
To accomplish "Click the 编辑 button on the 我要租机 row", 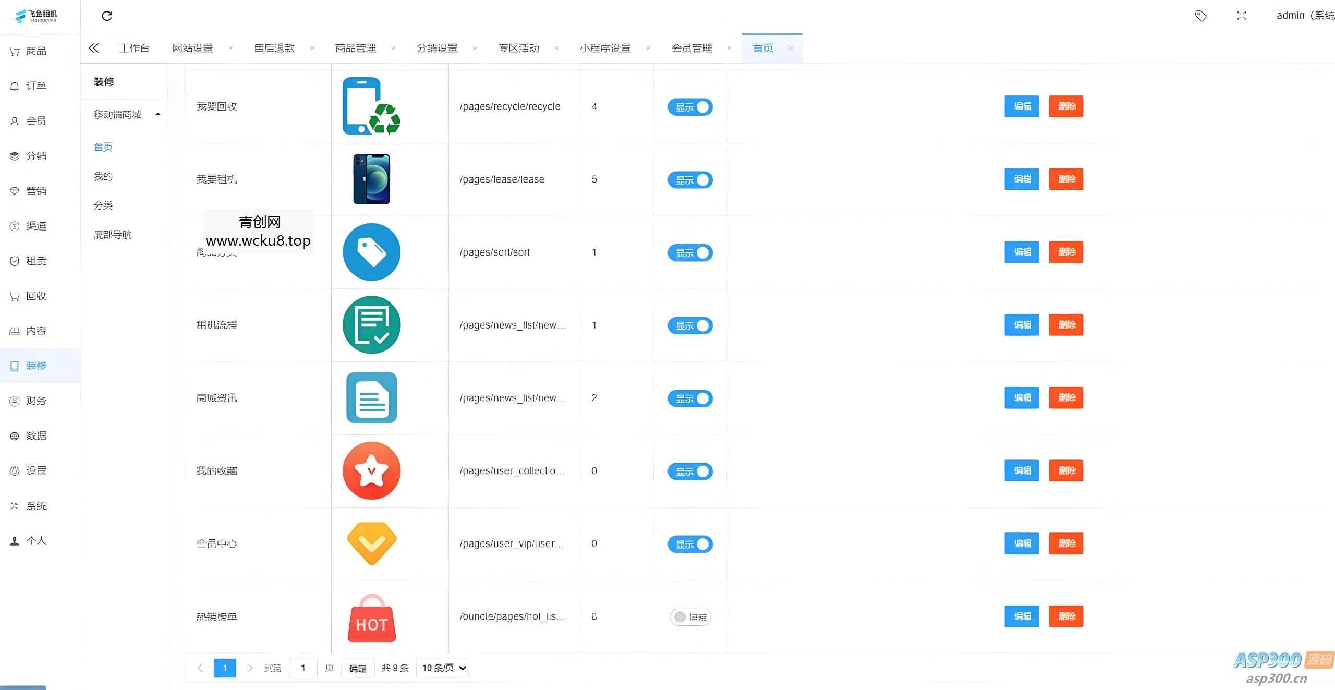I will [x=1021, y=179].
